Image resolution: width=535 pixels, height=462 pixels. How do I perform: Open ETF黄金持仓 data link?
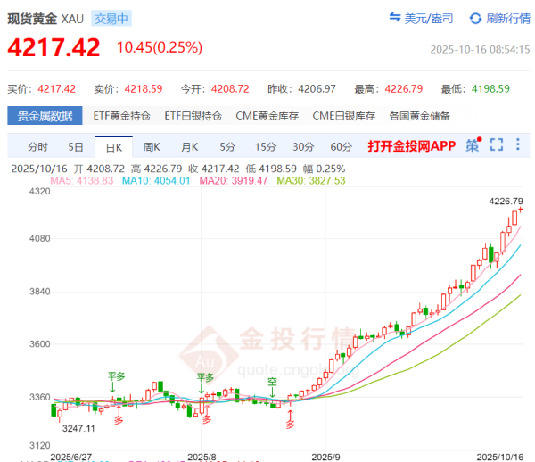click(x=122, y=116)
